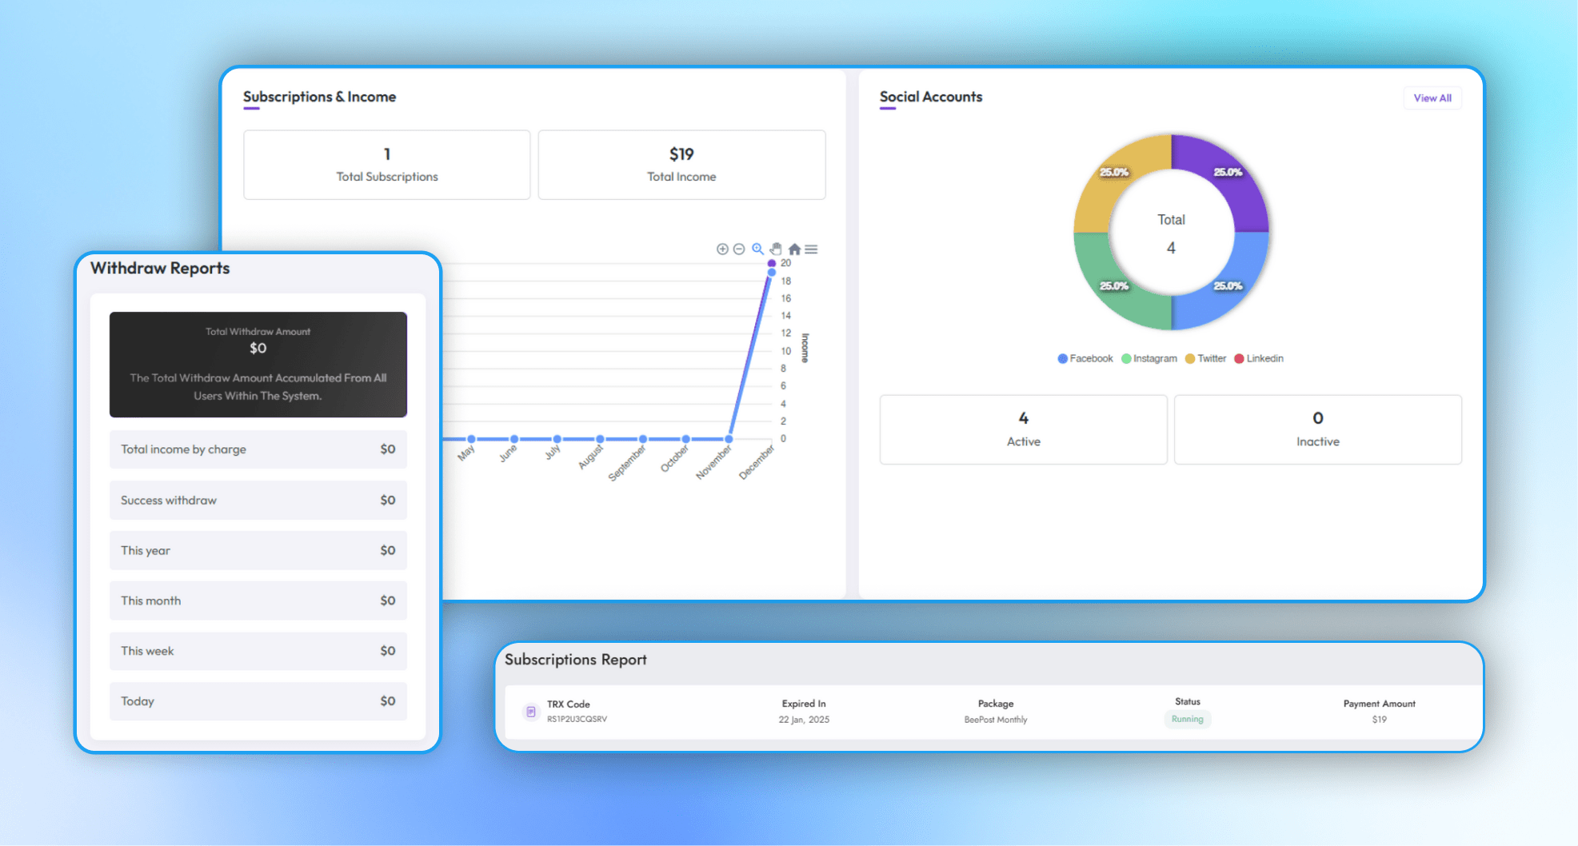This screenshot has width=1578, height=846.
Task: Toggle Twitter series in donut legend
Action: tap(1206, 359)
